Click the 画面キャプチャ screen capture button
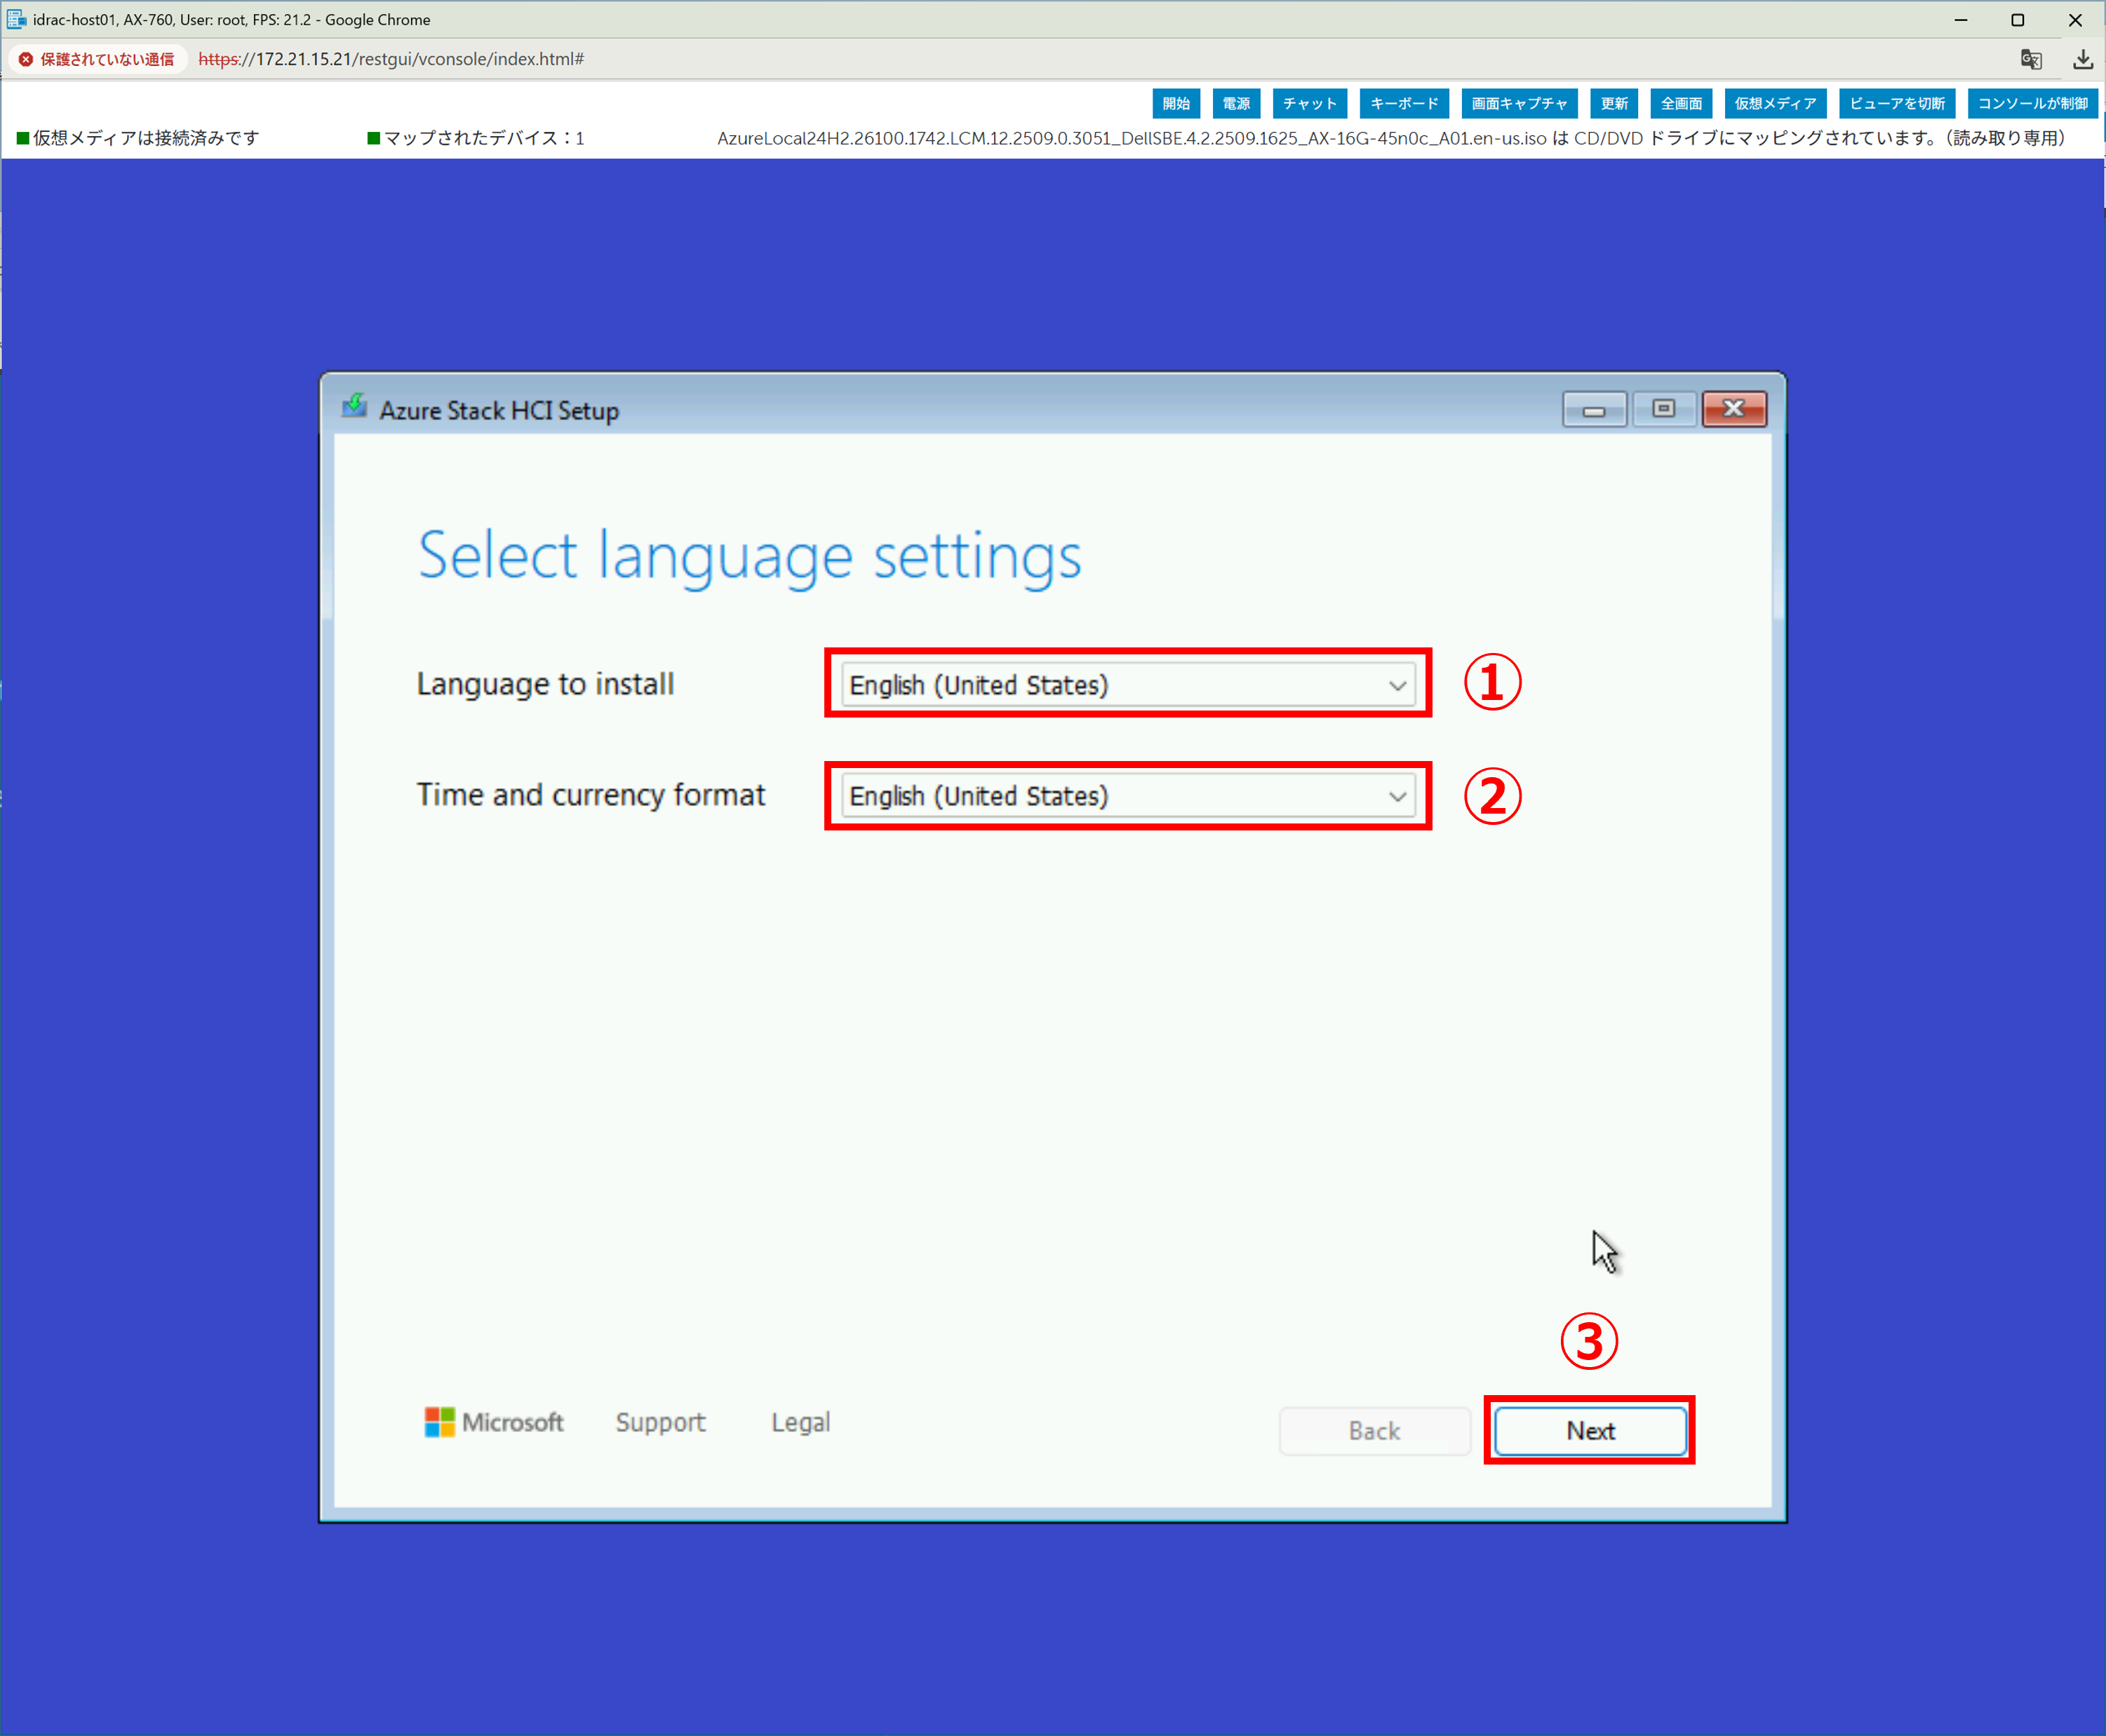 [1519, 103]
